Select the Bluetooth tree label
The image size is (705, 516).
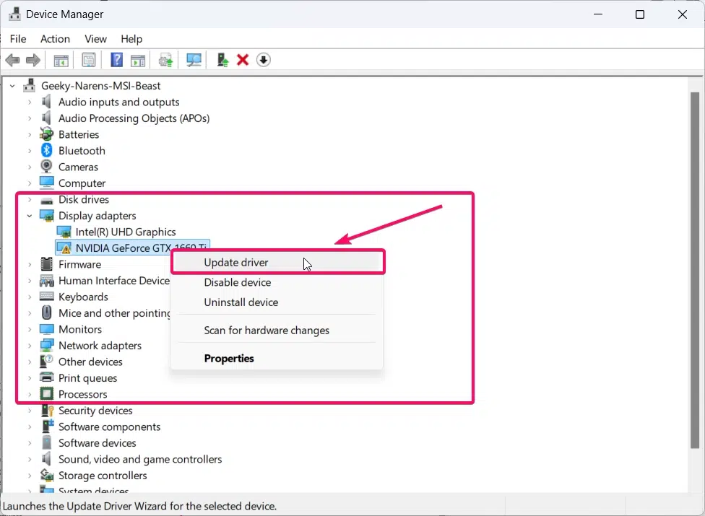(82, 150)
